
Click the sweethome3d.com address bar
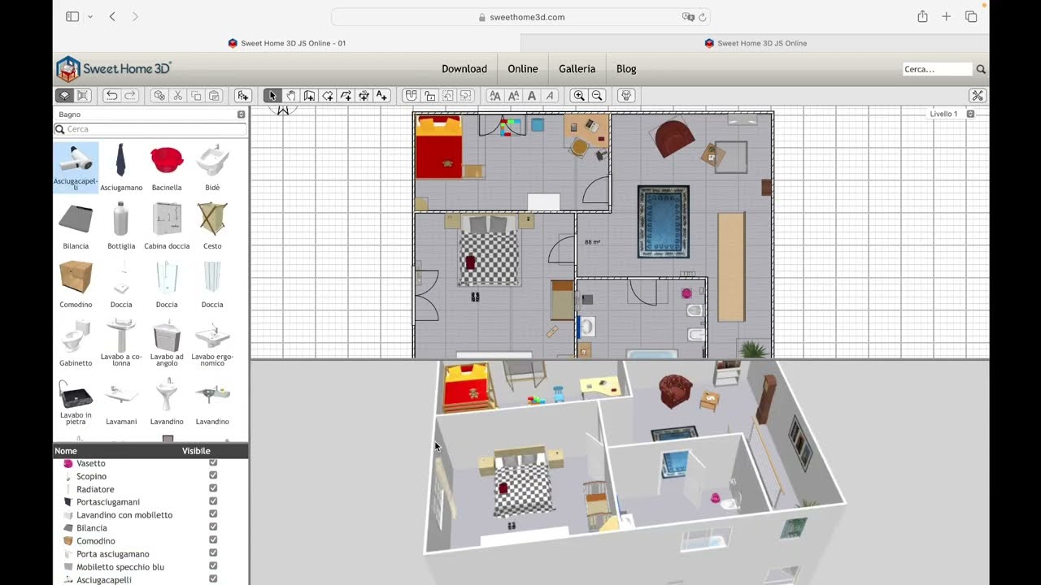pos(520,17)
